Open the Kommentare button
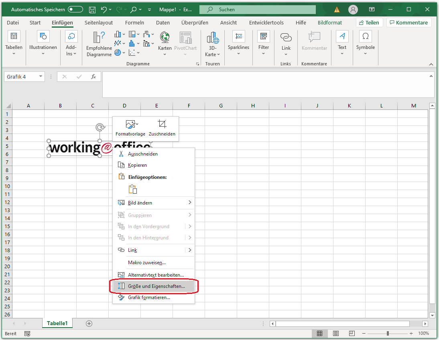Screen dimensions: 439x340 coord(409,22)
